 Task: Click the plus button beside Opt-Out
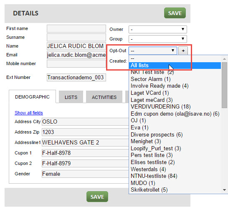pos(183,51)
